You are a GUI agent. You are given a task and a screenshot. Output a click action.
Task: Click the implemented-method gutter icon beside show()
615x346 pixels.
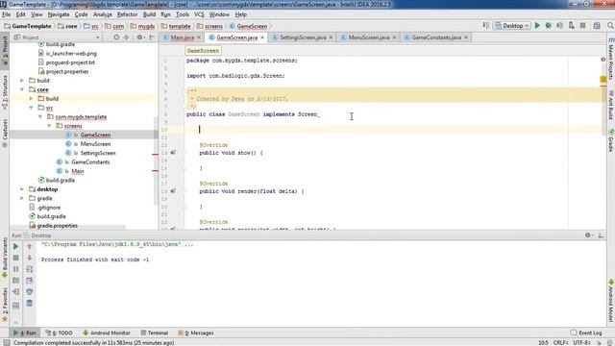tap(173, 153)
